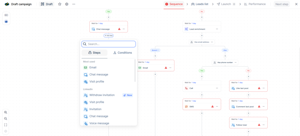Switch to Conditions tab in popup

coord(122,53)
